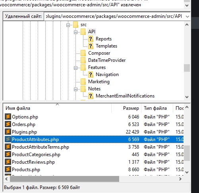Click the ProductAttributes.php file icon
The height and width of the screenshot is (193, 199).
point(8,139)
